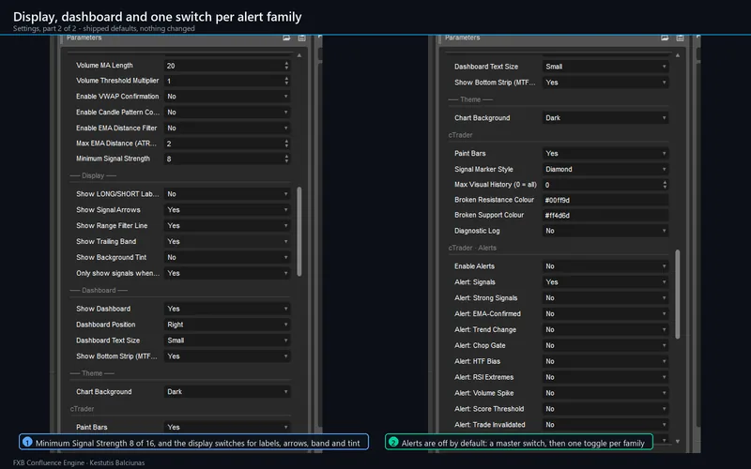Viewport: 751px width, 469px height.
Task: Click the Minimum Signal Strength spinner arrows
Action: click(286, 159)
